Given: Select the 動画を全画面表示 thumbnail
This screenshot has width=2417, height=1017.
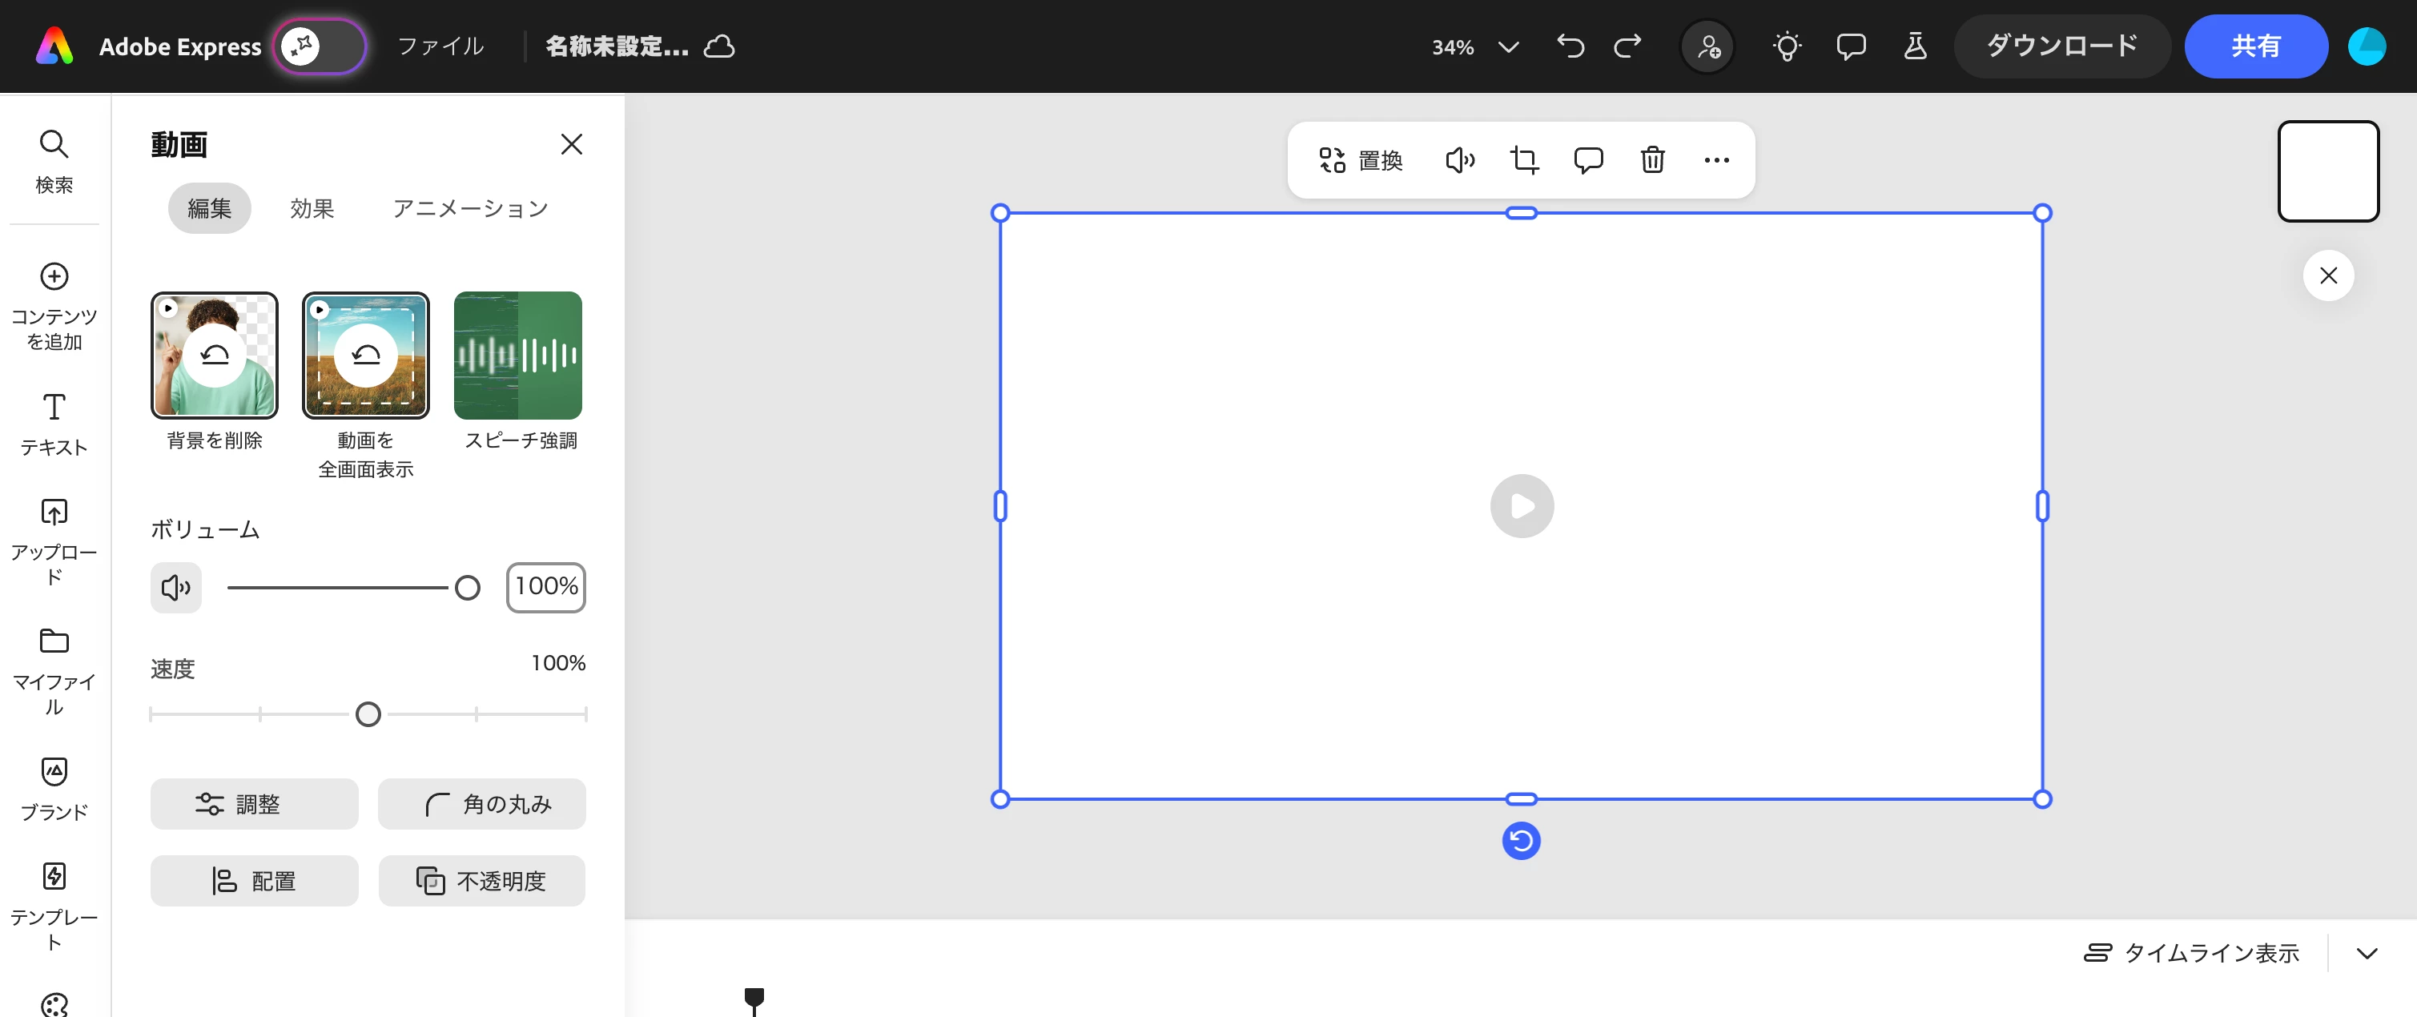Looking at the screenshot, I should [366, 356].
